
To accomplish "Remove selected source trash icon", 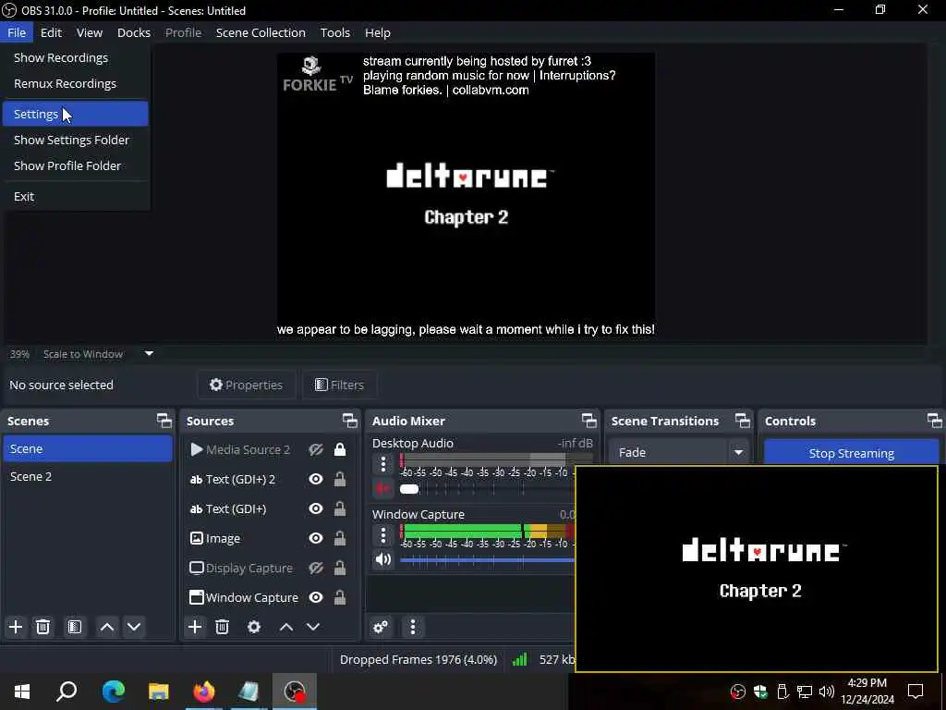I will click(222, 628).
